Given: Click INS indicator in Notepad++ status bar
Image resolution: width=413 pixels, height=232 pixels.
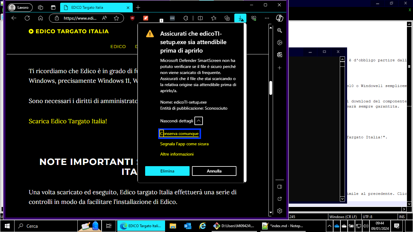Looking at the screenshot, I should tap(402, 217).
